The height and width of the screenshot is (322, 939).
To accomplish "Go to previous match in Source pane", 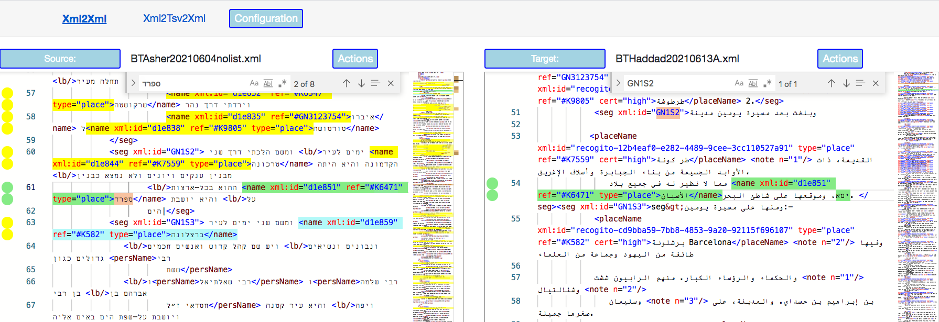I will click(x=347, y=83).
